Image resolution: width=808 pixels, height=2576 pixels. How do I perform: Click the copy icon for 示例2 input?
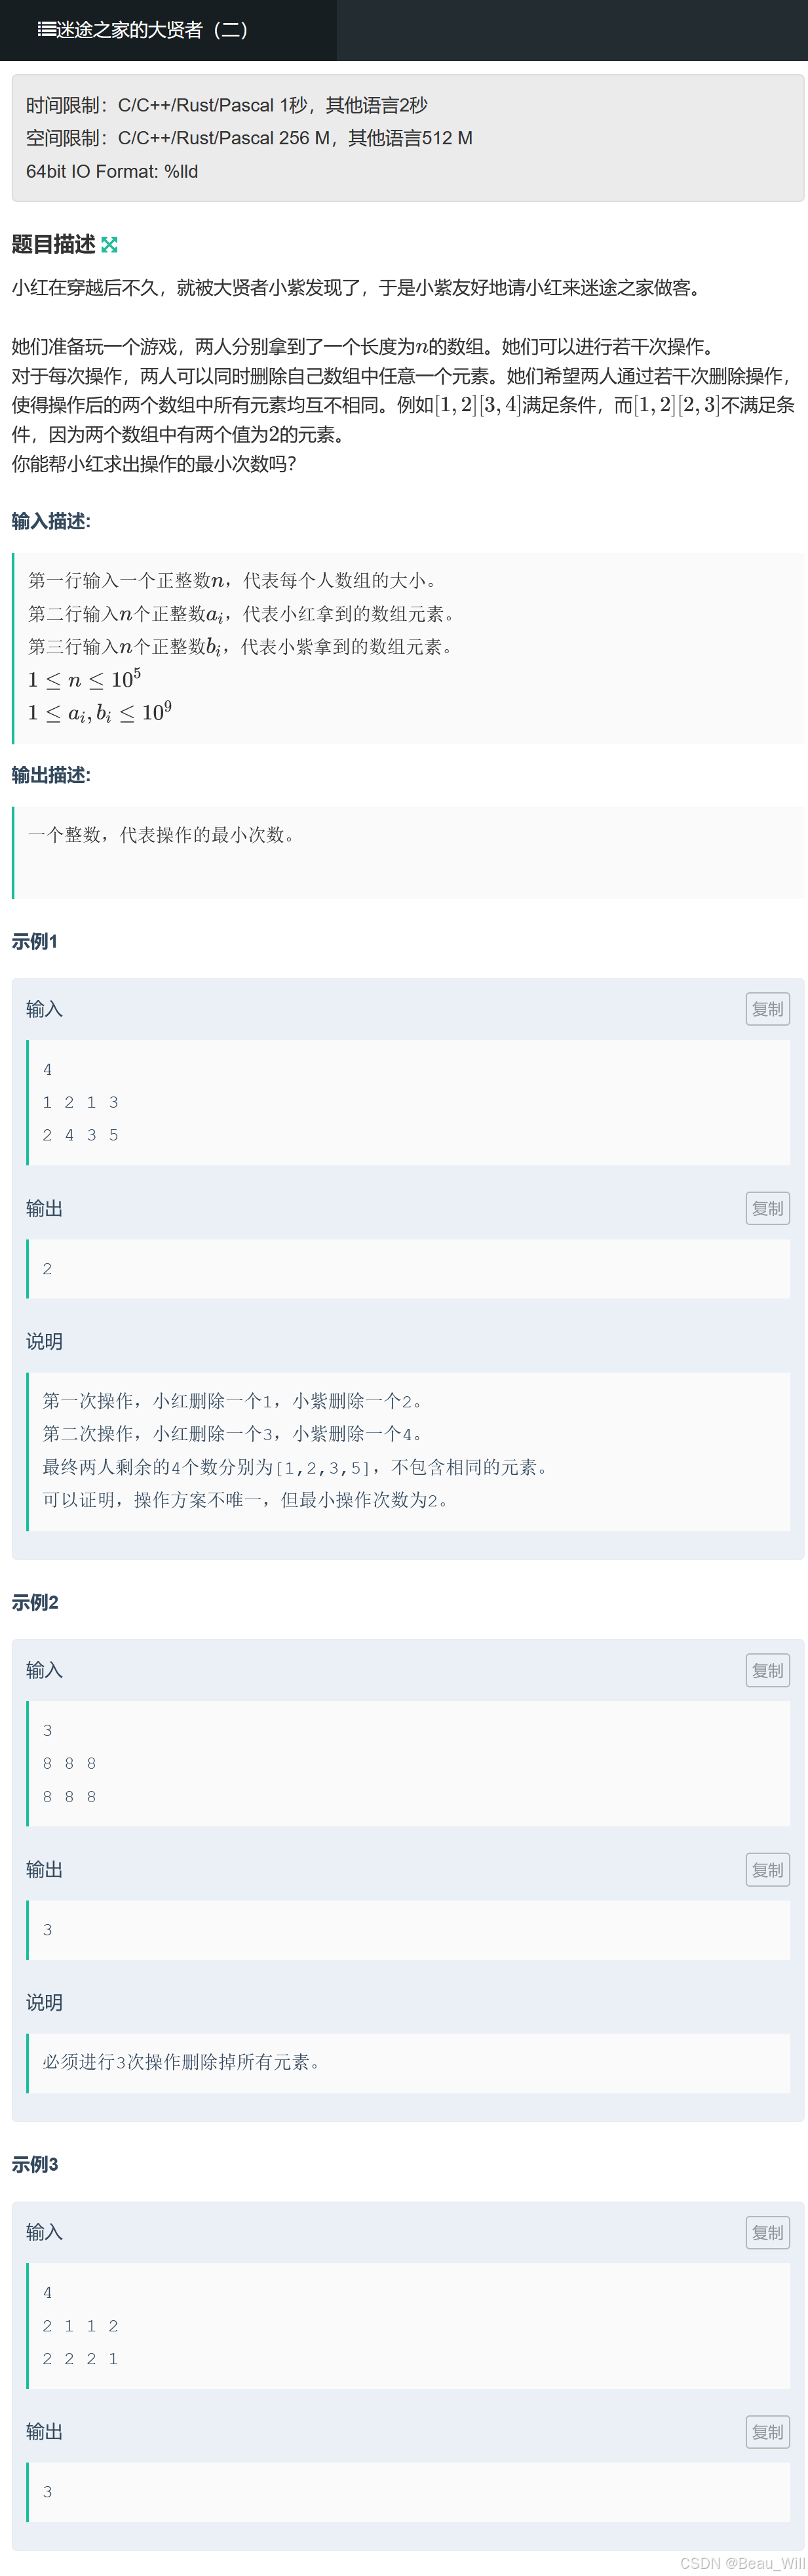[x=767, y=1670]
